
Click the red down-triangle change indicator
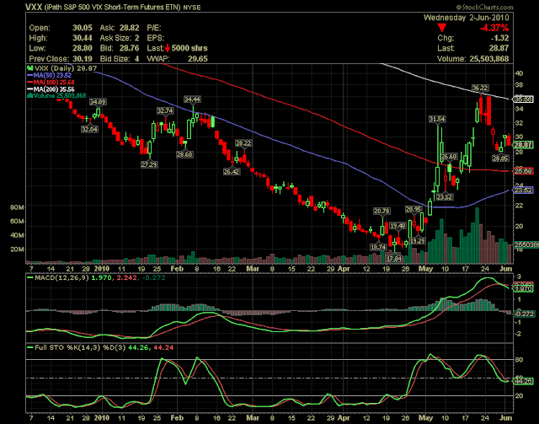[442, 28]
